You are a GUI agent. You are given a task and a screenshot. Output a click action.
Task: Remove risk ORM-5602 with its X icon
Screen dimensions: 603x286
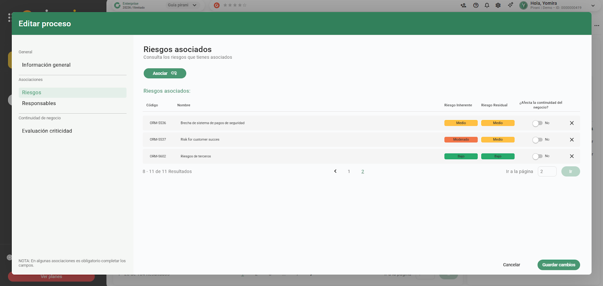(x=572, y=156)
